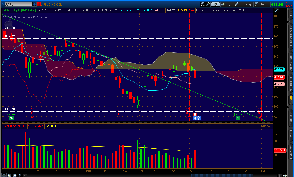
Task: Click the Earnings Conference Call label
Action: (x=227, y=10)
